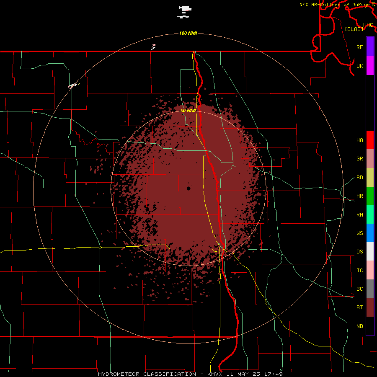The height and width of the screenshot is (377, 377).
Task: Click the RA legend label
Action: click(x=359, y=215)
